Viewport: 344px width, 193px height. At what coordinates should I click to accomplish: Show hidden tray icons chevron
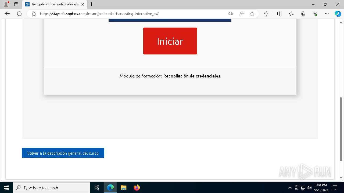point(290,188)
